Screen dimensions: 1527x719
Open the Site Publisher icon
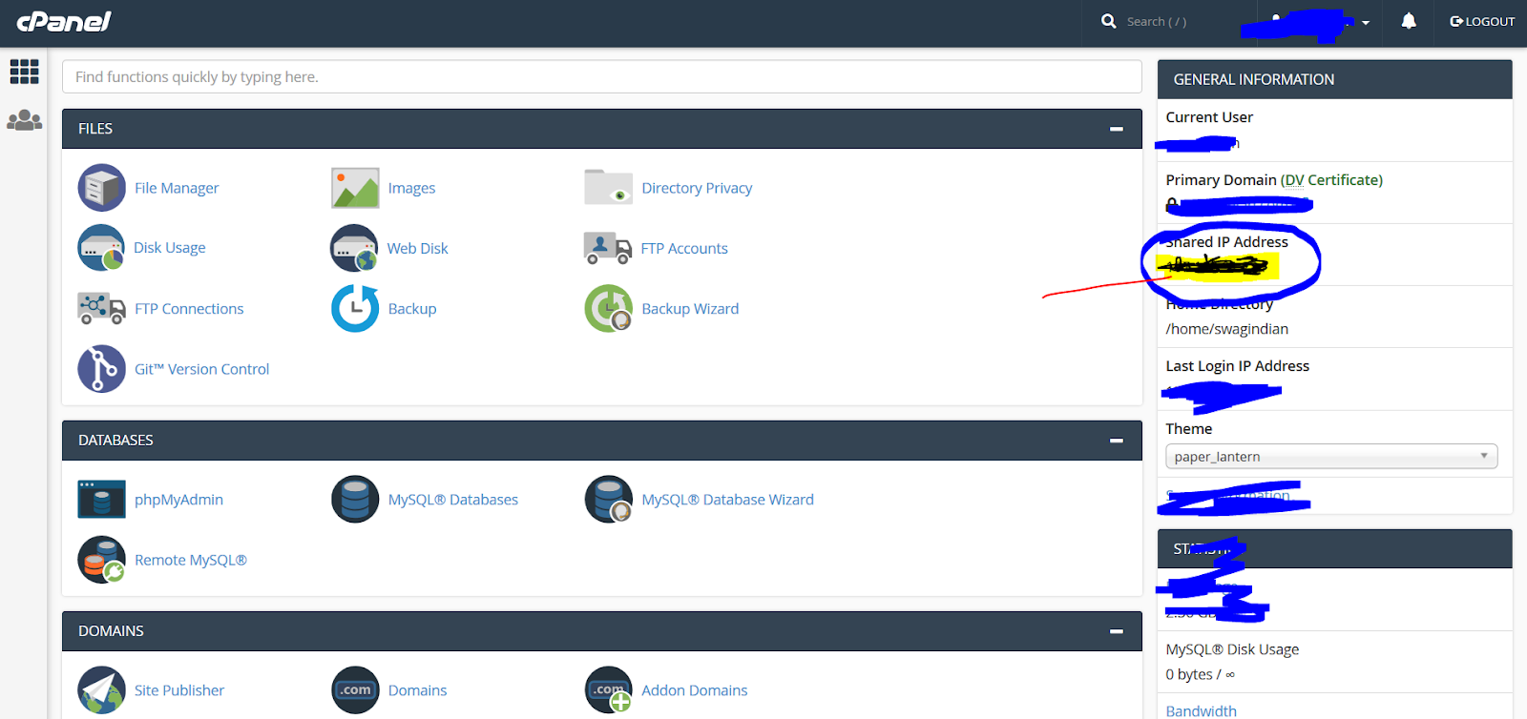101,690
